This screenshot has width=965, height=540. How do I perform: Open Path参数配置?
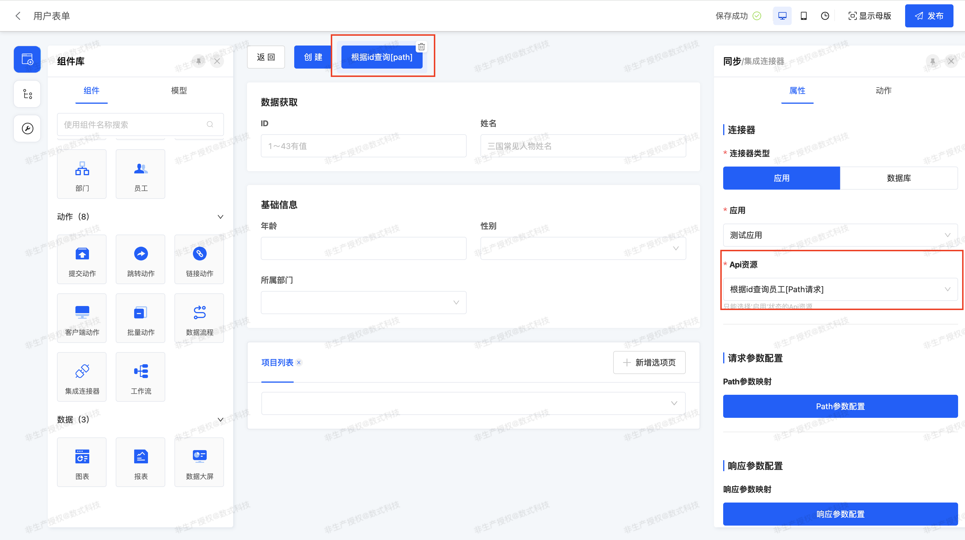840,406
